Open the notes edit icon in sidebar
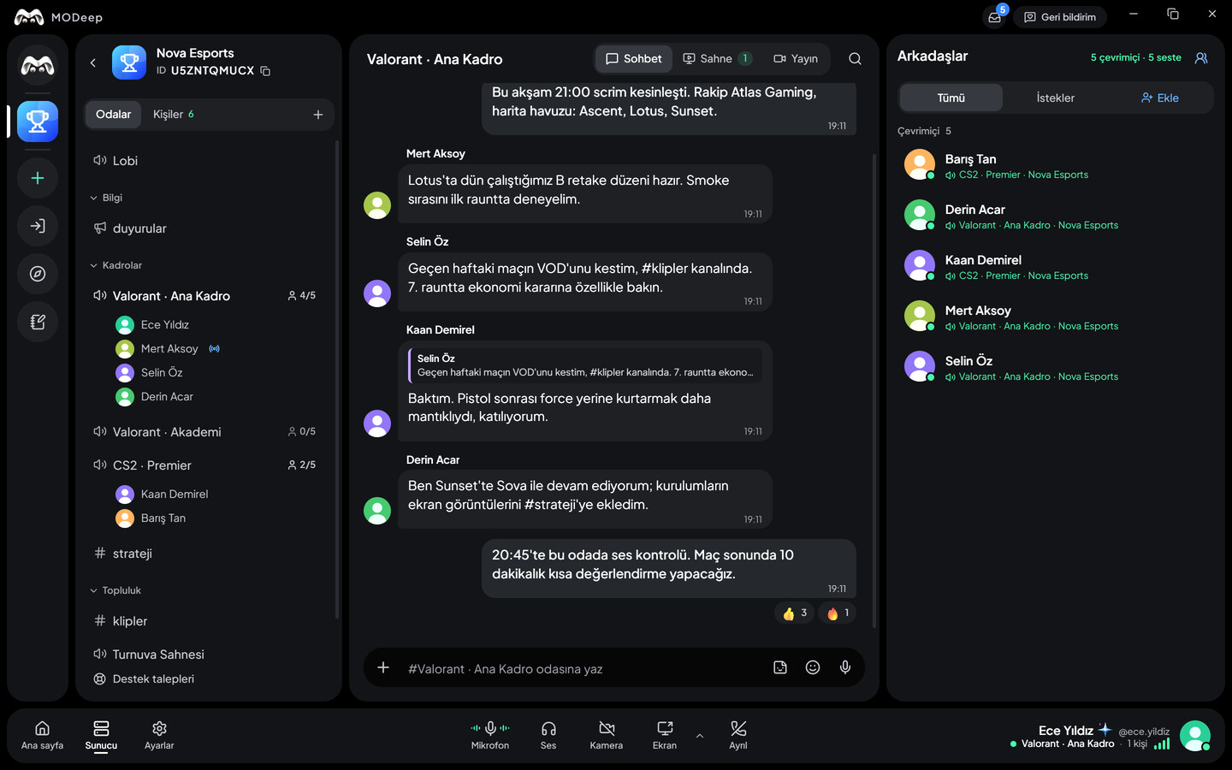This screenshot has width=1232, height=770. coord(38,322)
